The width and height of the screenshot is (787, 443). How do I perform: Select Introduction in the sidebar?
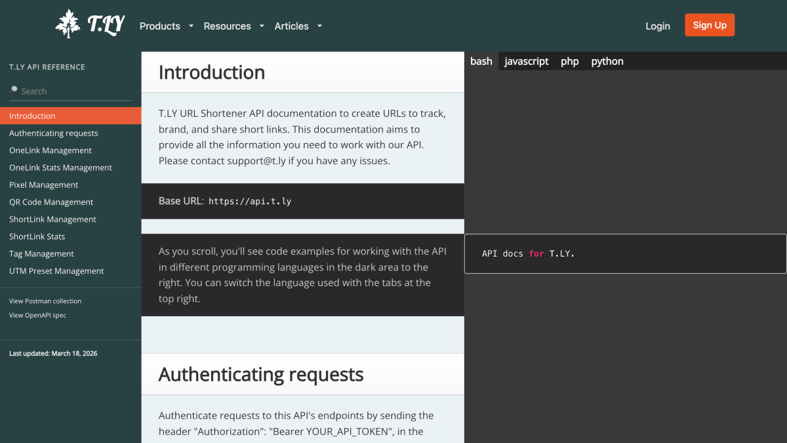click(x=70, y=116)
